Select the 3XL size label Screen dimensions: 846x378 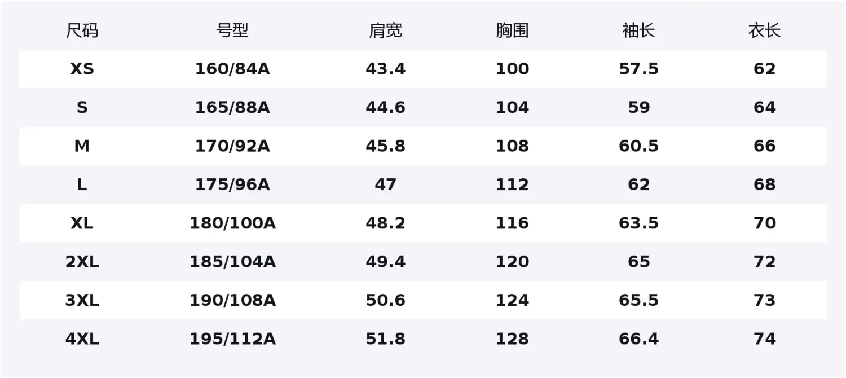click(x=82, y=300)
